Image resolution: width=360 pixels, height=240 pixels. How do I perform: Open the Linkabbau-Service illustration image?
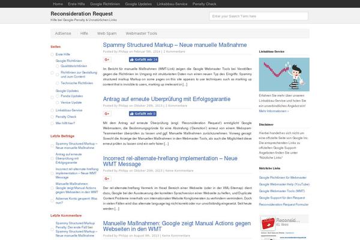tap(284, 74)
